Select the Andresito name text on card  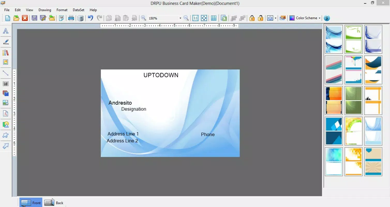[x=120, y=103]
